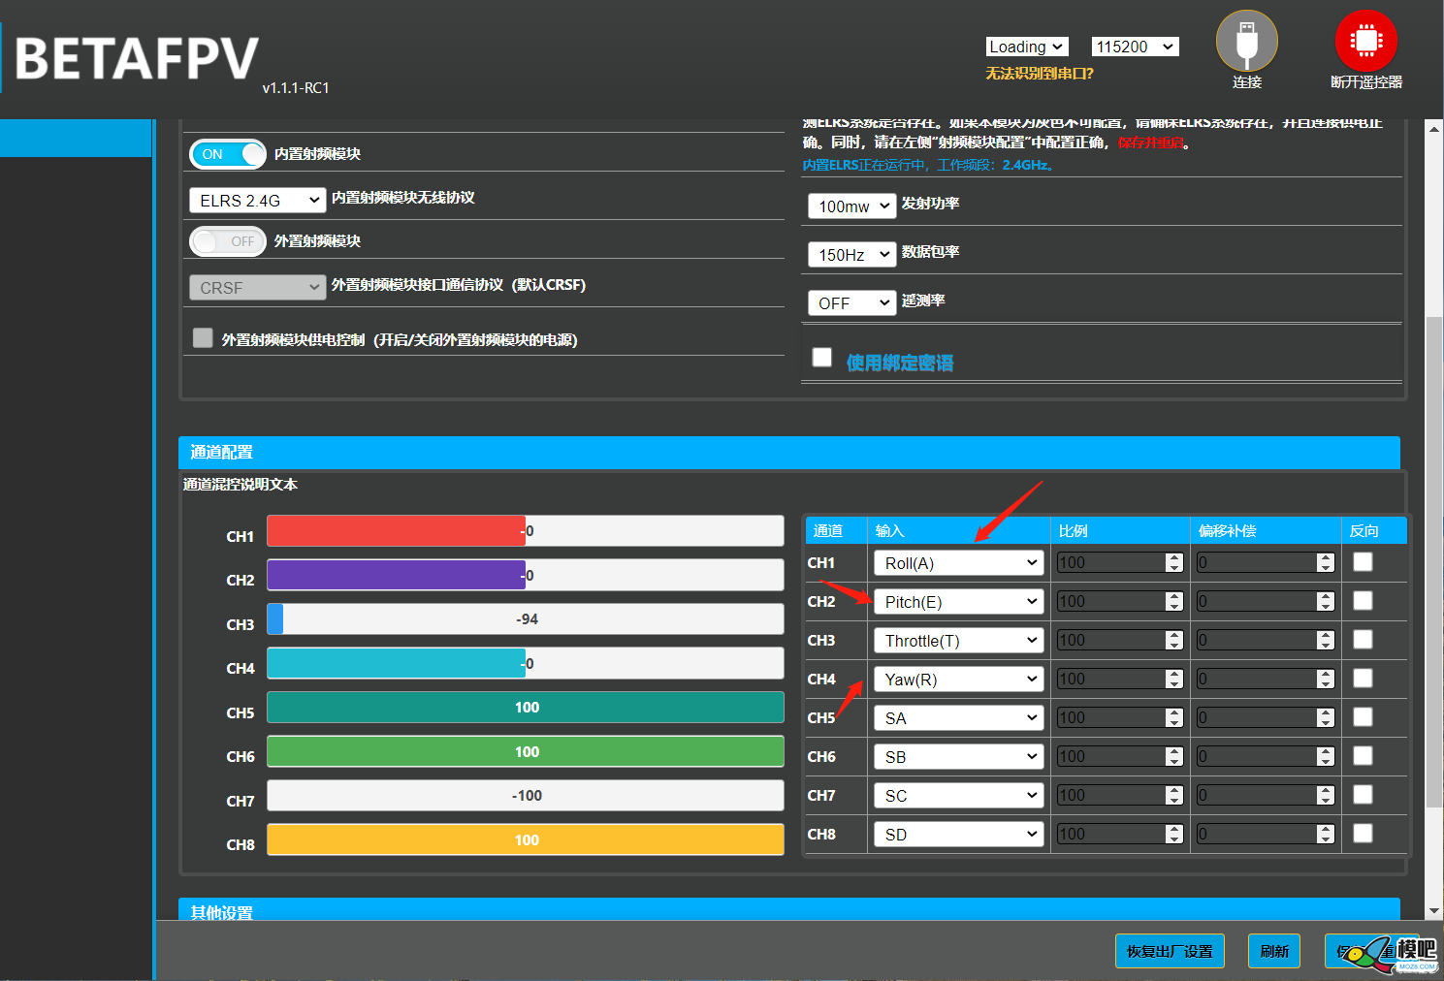
Task: Click the 刷新 refresh button
Action: (x=1274, y=951)
